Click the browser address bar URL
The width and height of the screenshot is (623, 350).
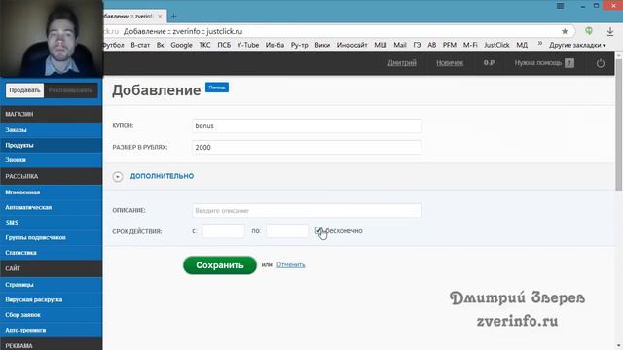coord(183,31)
